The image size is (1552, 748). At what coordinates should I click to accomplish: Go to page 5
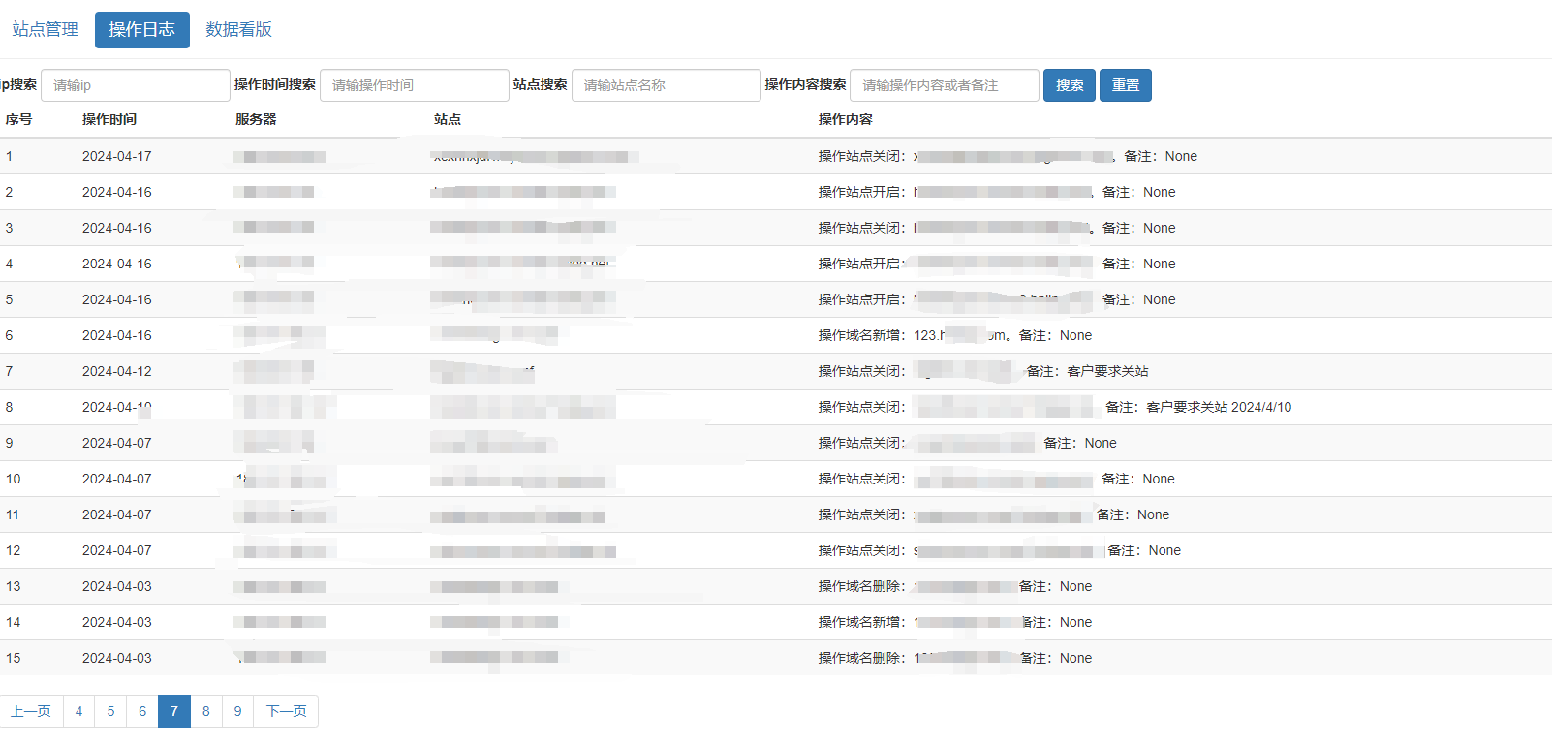(x=110, y=711)
